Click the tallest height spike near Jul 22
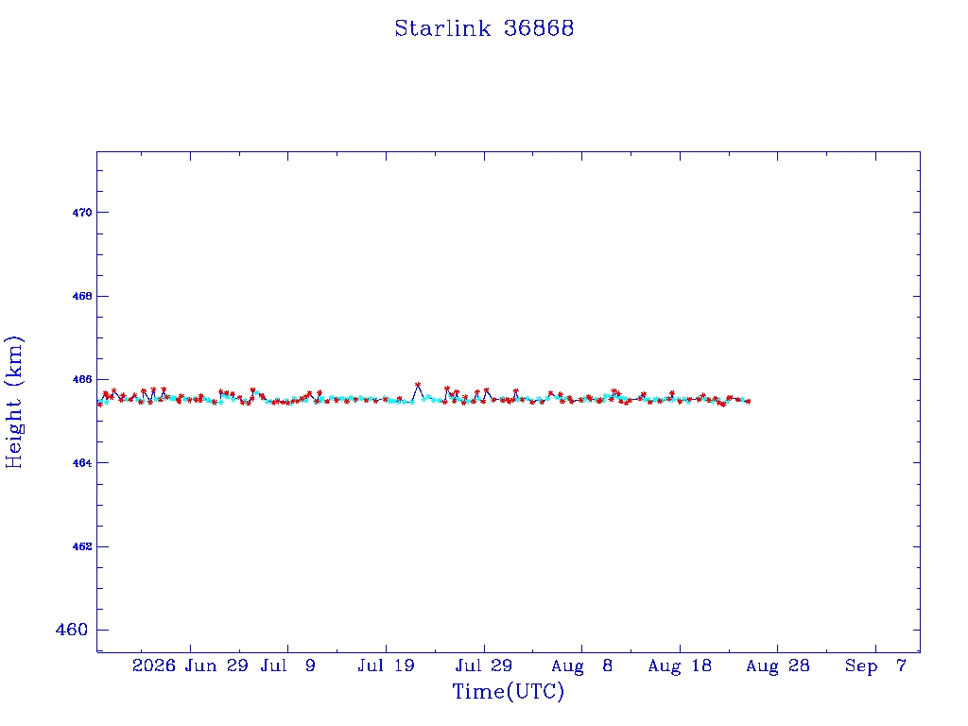 pyautogui.click(x=418, y=385)
